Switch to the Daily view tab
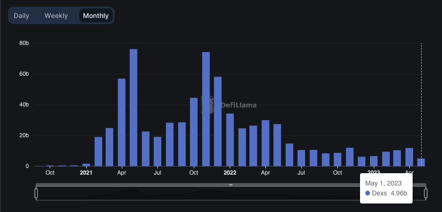The image size is (442, 212). (x=21, y=16)
